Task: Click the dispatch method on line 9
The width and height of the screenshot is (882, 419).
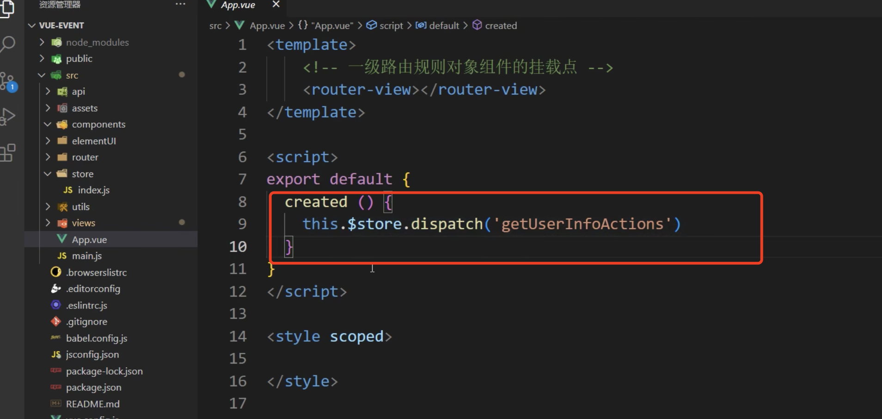Action: click(447, 224)
